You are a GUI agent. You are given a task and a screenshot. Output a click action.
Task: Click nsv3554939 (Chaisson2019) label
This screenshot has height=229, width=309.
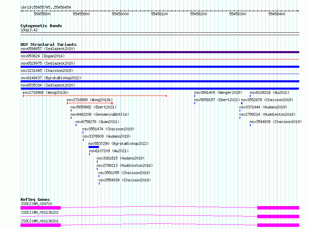click(125, 180)
